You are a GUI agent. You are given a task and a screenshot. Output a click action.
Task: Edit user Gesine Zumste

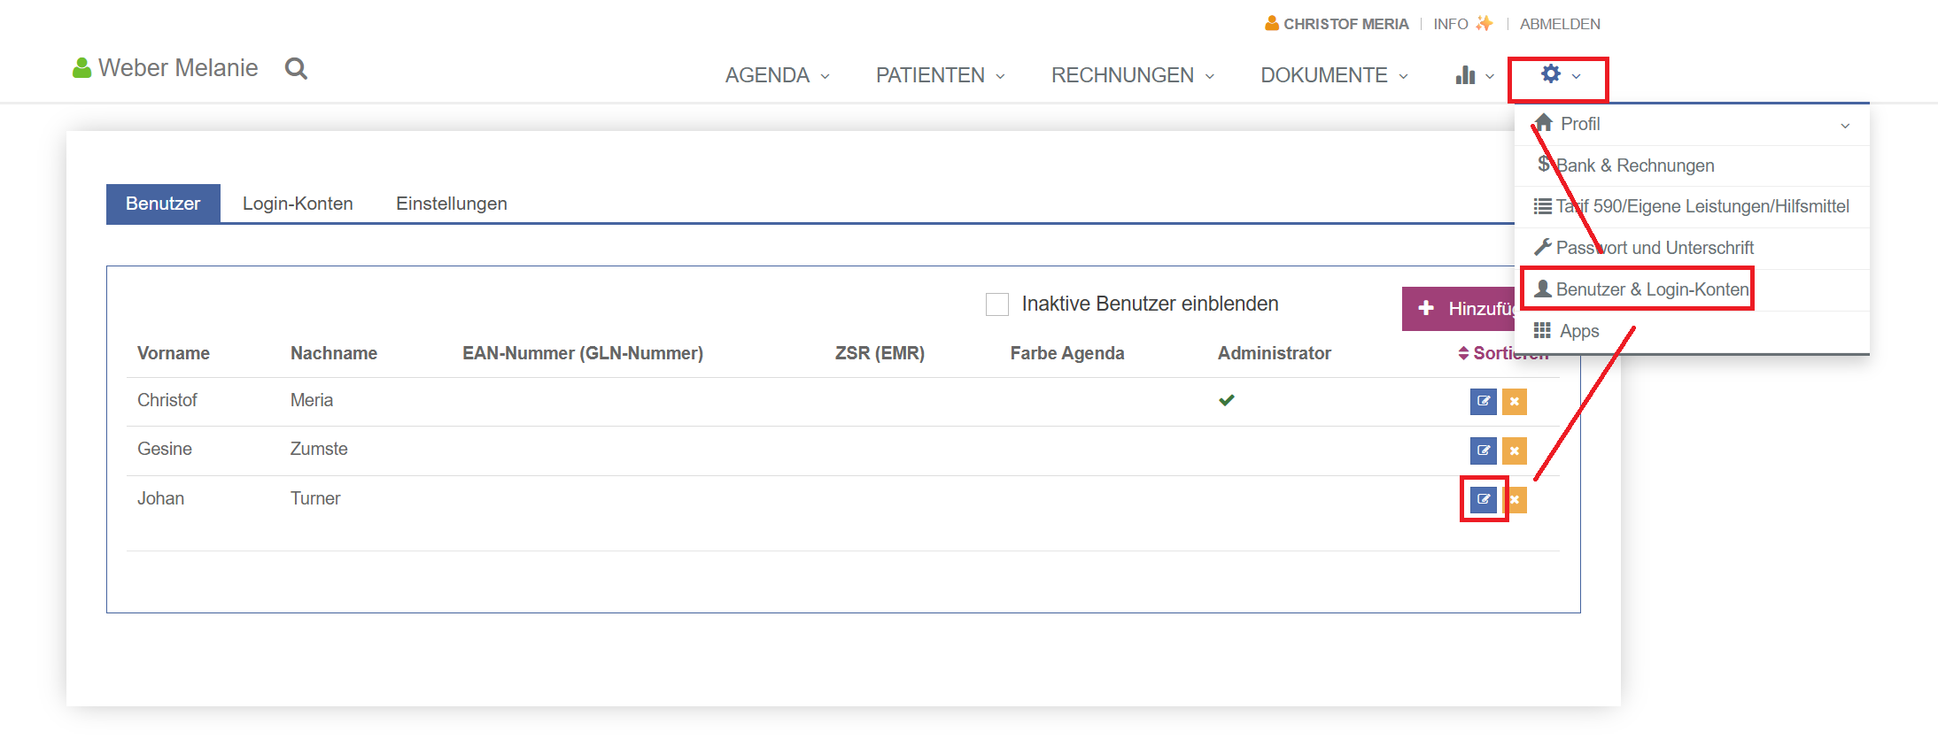(x=1483, y=451)
